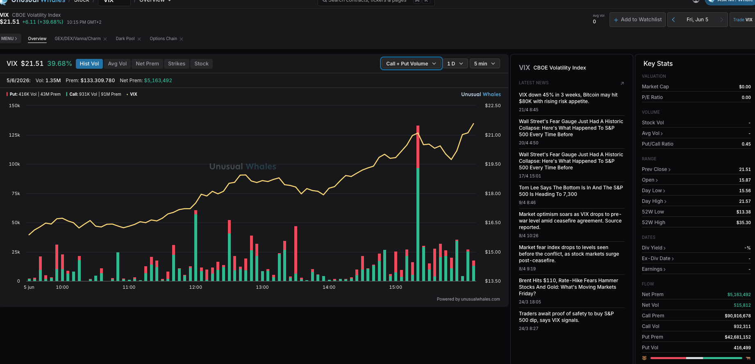
Task: Click the plus icon on Add to Watchlist
Action: tap(616, 20)
